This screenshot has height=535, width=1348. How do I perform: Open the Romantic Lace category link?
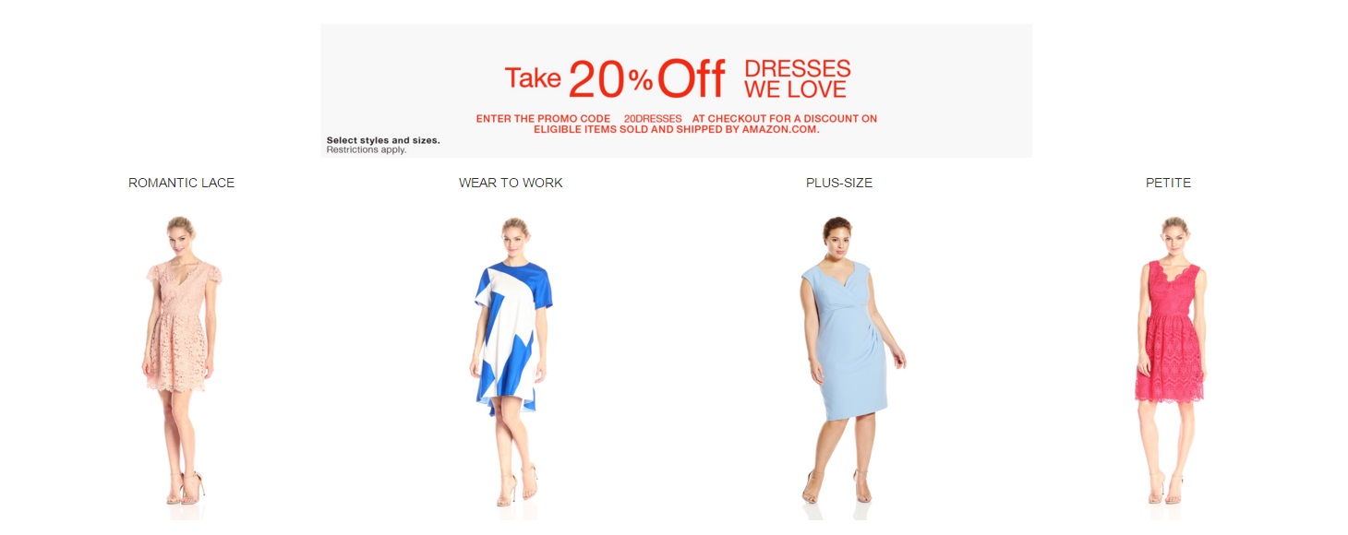tap(181, 183)
